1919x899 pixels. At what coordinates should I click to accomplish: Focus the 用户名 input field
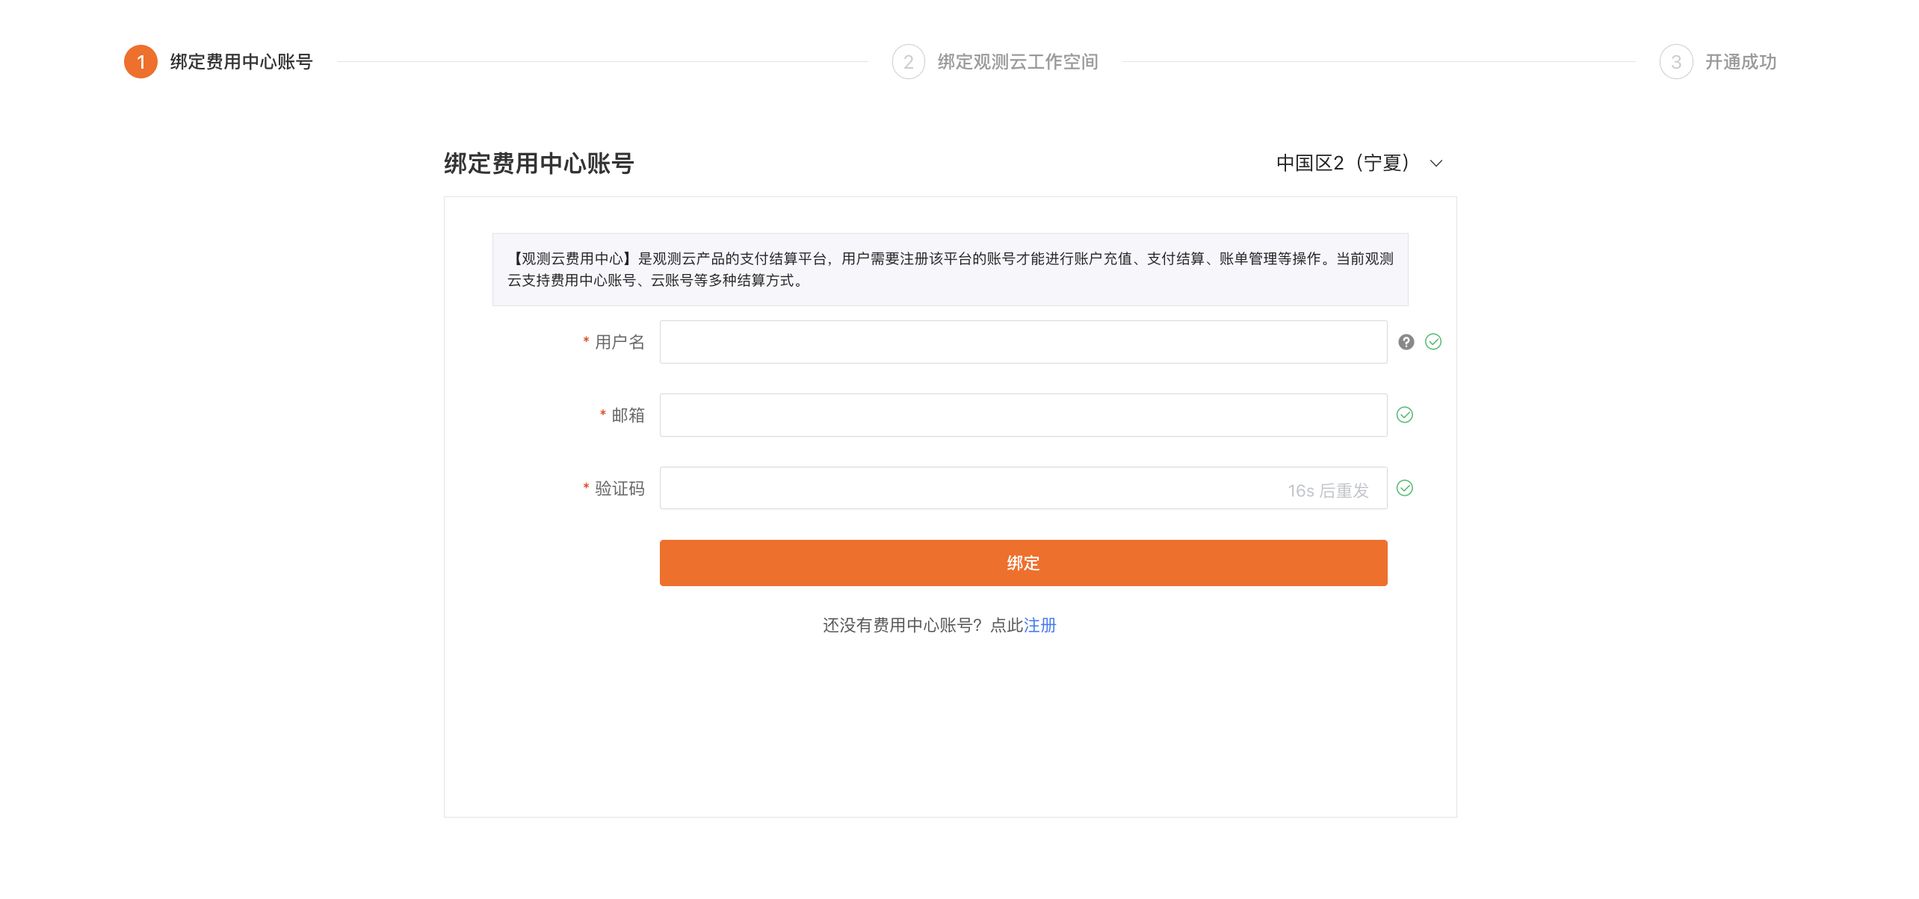coord(1023,342)
